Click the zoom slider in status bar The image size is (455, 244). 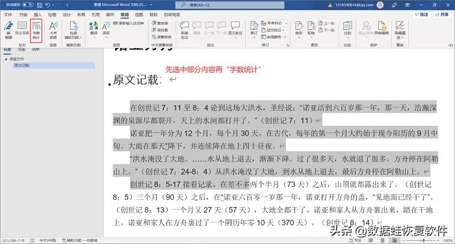click(x=421, y=241)
